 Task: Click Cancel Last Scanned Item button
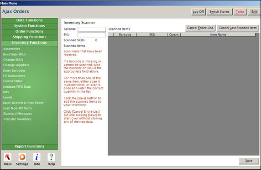point(238,28)
